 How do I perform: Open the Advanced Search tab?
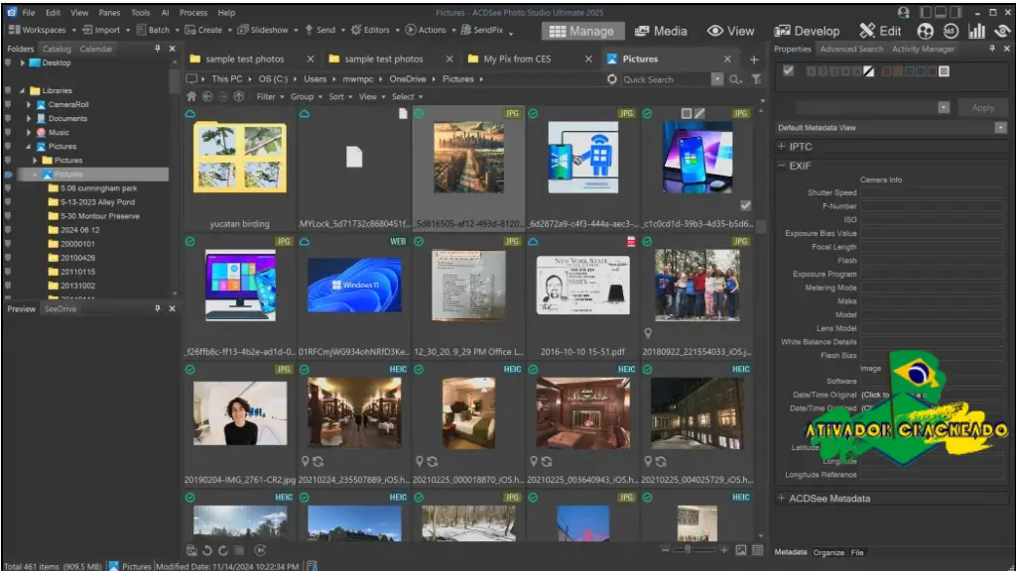[850, 49]
